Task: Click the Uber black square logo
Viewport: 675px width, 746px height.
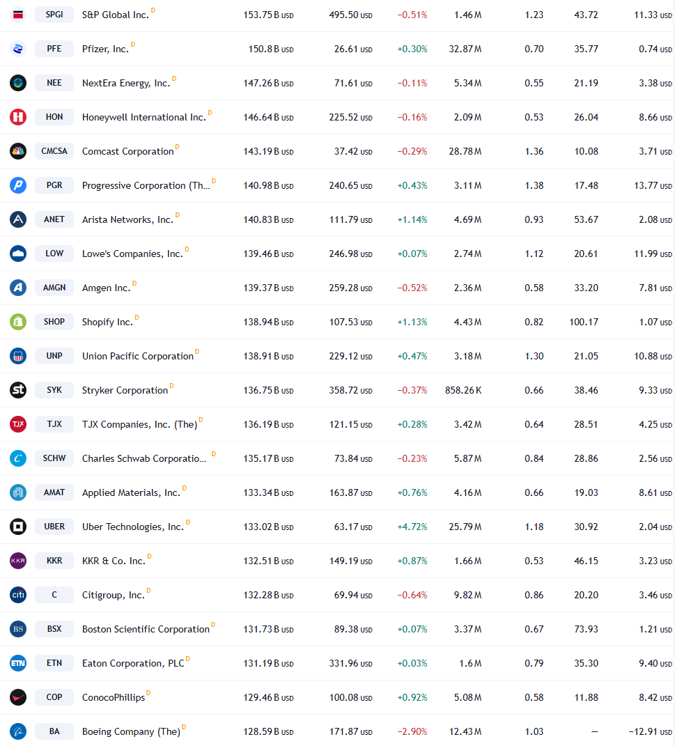Action: [x=18, y=527]
